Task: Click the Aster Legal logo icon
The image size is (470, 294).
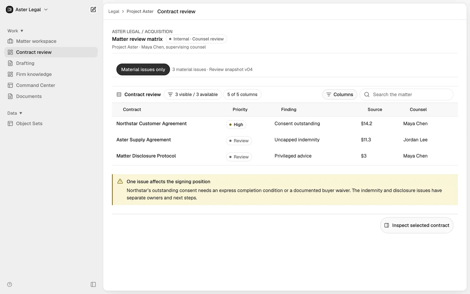Action: coord(9,9)
